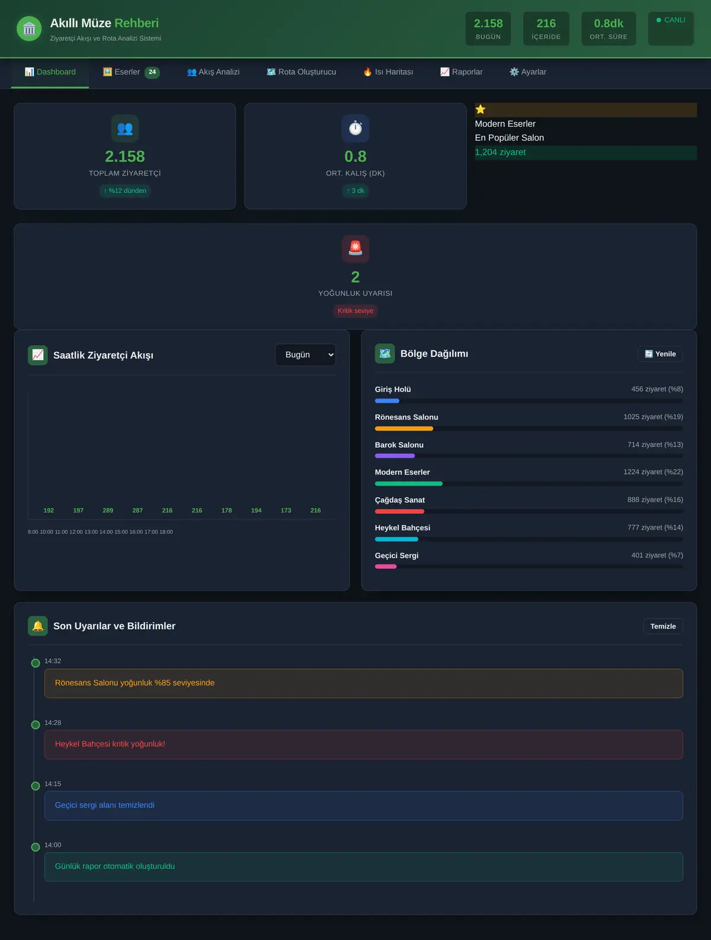Click the red siren alert icon
The width and height of the screenshot is (711, 940).
[355, 248]
